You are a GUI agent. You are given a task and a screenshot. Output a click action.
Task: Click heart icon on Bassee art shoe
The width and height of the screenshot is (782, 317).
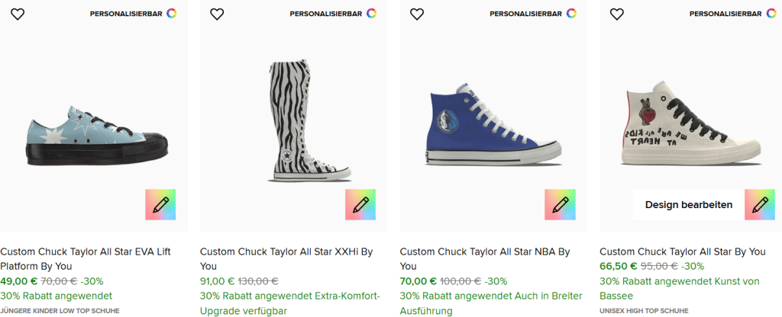(617, 14)
